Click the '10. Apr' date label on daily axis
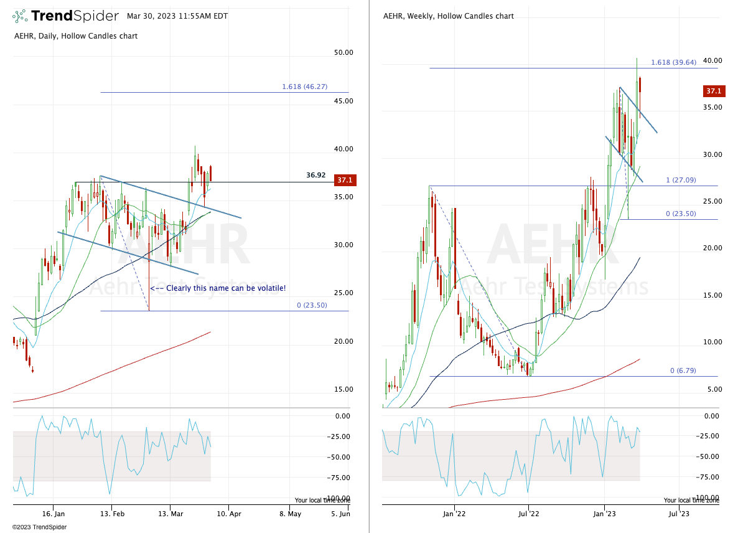The width and height of the screenshot is (738, 533). tap(229, 514)
